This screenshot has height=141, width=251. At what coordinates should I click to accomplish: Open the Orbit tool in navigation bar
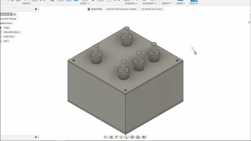[x=105, y=137]
